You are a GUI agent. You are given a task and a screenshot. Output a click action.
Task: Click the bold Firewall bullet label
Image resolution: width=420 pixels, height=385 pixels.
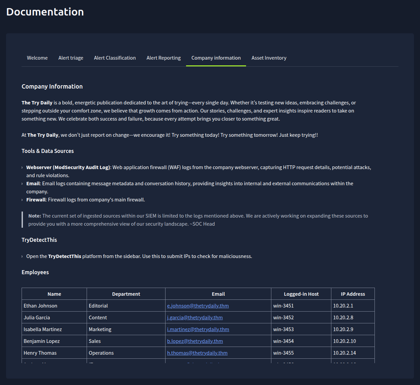tap(36, 200)
